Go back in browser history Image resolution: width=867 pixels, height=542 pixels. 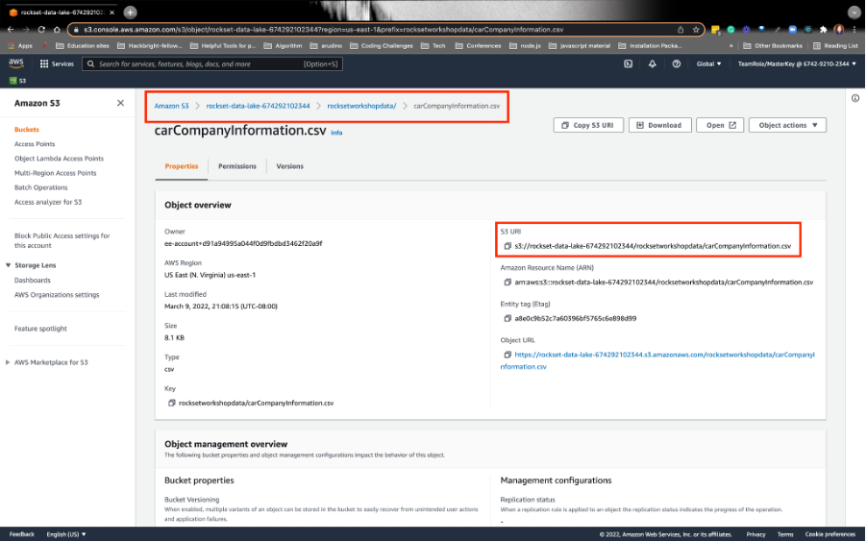click(x=11, y=30)
